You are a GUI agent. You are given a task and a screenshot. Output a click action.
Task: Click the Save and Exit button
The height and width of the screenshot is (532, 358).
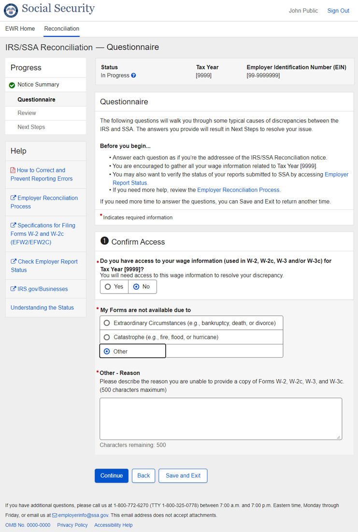183,475
